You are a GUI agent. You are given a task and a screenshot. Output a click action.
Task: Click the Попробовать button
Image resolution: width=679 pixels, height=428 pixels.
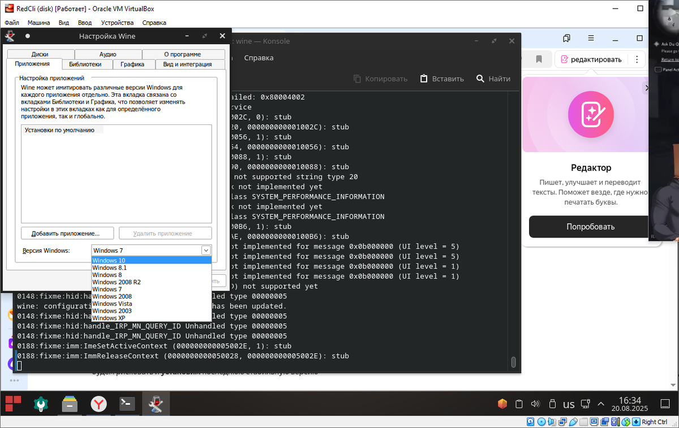click(x=590, y=227)
